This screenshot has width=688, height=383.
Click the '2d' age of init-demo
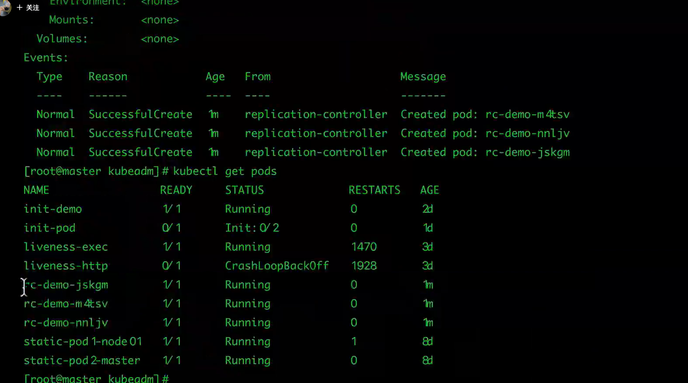[427, 209]
